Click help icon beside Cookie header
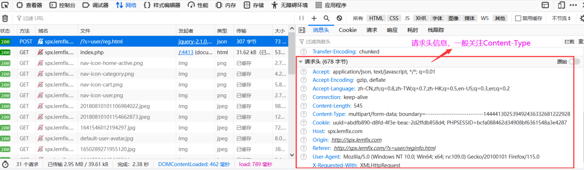 point(304,123)
